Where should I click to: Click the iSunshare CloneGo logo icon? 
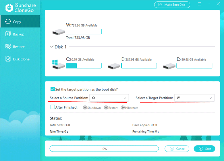click(9, 8)
